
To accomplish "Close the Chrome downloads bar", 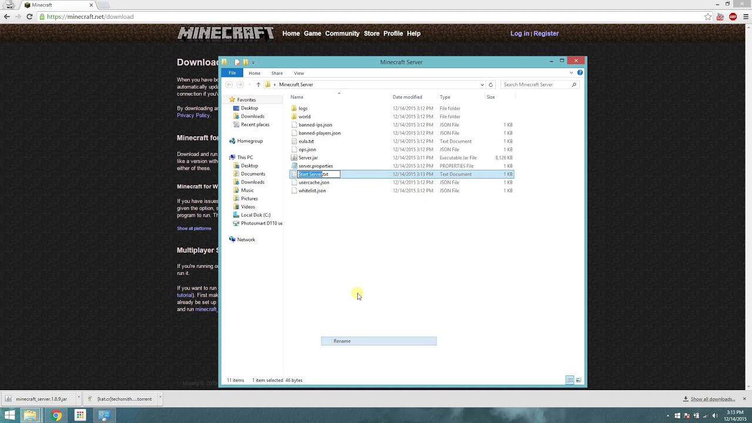I will coord(744,399).
